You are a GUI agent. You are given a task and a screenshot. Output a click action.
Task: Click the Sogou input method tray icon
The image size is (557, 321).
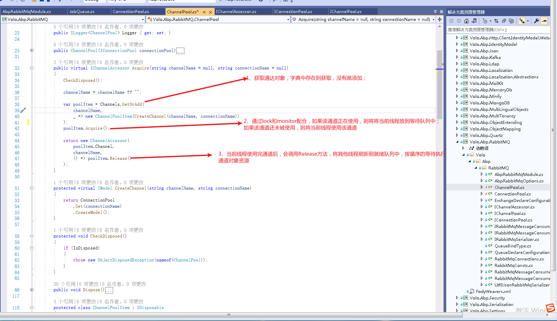[x=550, y=308]
